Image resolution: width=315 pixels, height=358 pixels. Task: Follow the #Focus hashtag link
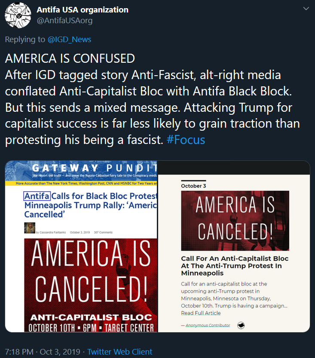click(186, 140)
